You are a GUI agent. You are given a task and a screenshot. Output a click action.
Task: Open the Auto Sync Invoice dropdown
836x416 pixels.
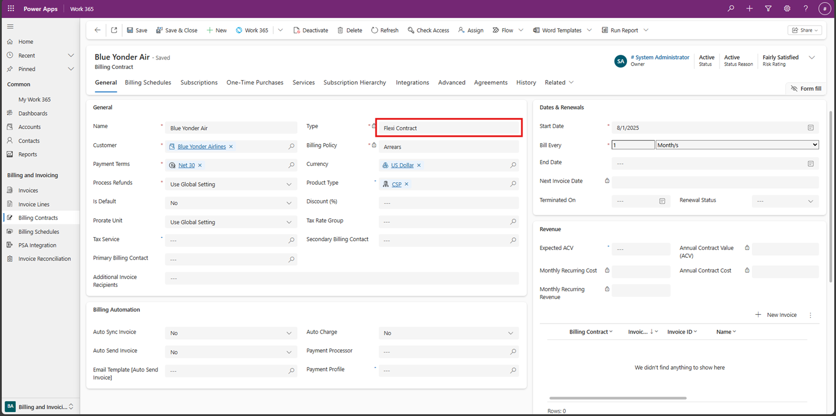(231, 333)
